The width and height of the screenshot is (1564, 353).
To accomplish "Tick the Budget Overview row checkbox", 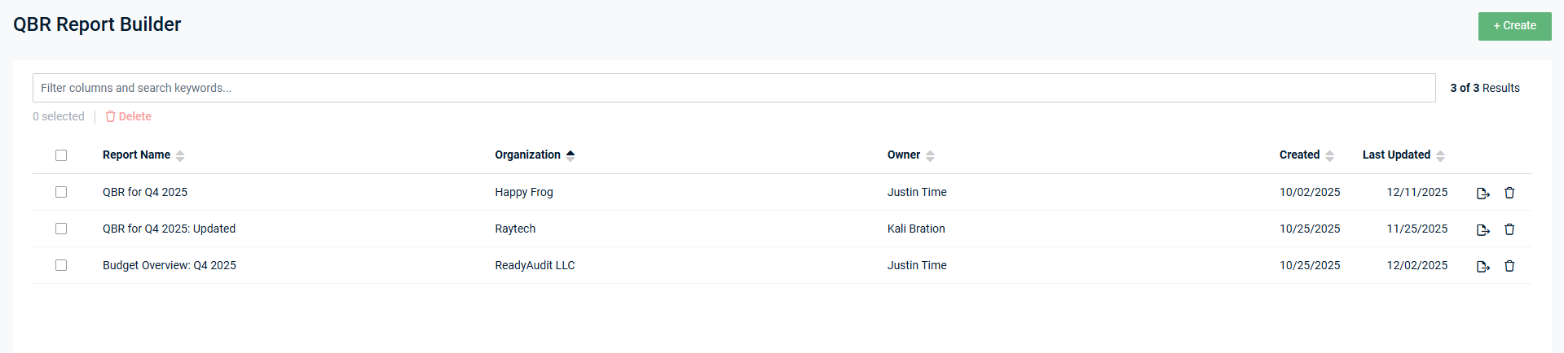I will tap(61, 265).
